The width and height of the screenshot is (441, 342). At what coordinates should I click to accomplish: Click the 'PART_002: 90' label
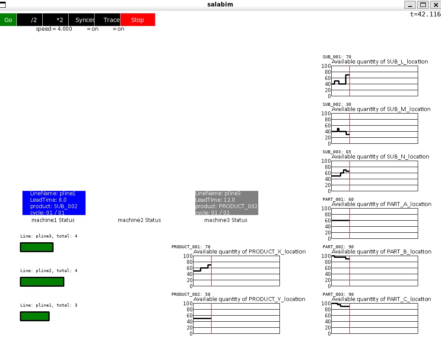pyautogui.click(x=338, y=247)
